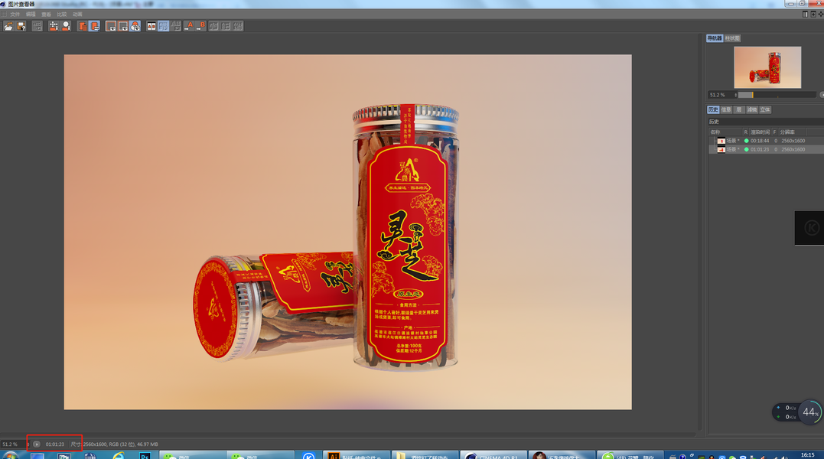Click the F column header in history

click(x=774, y=132)
